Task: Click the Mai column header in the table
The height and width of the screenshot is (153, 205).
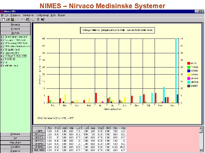Action: (71, 128)
